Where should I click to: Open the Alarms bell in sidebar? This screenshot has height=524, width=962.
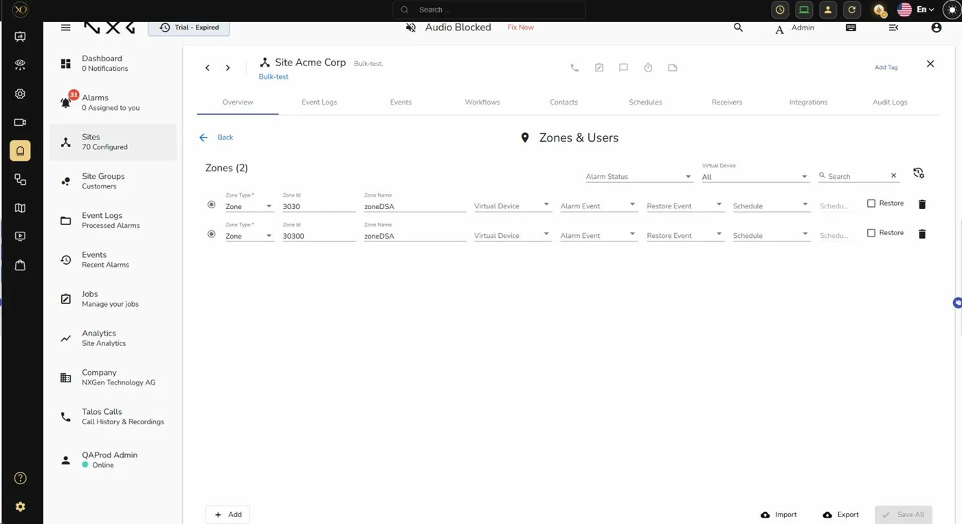click(x=66, y=102)
